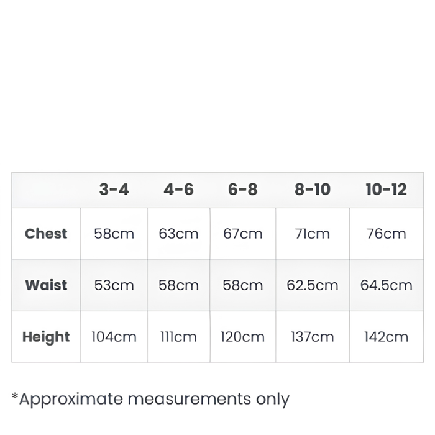Select the 4-6 size column header

point(179,190)
